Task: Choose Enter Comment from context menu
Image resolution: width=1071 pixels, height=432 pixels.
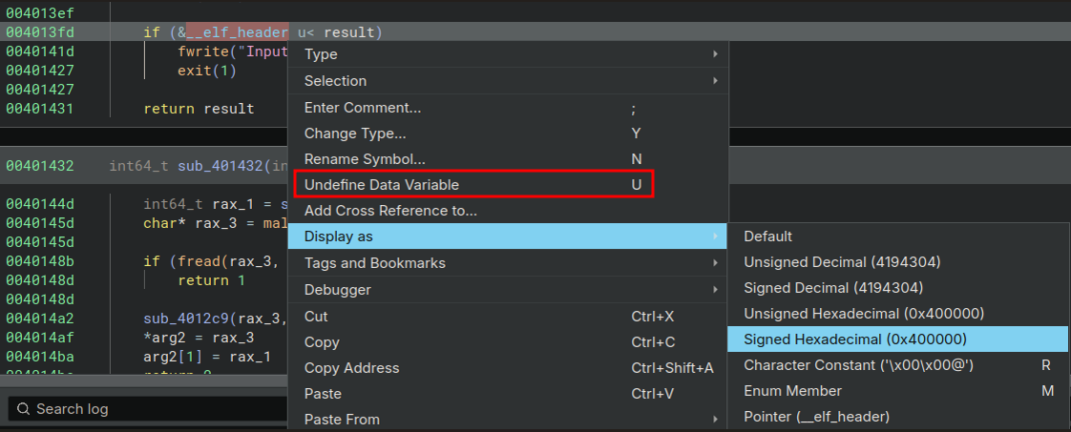Action: coord(363,108)
